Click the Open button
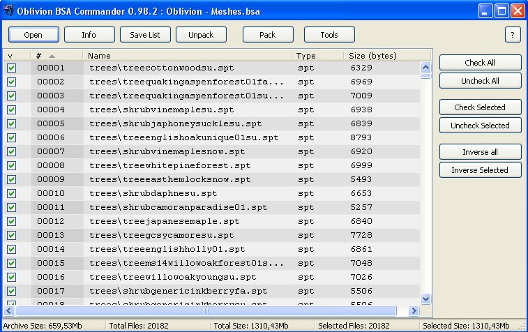 pyautogui.click(x=33, y=35)
